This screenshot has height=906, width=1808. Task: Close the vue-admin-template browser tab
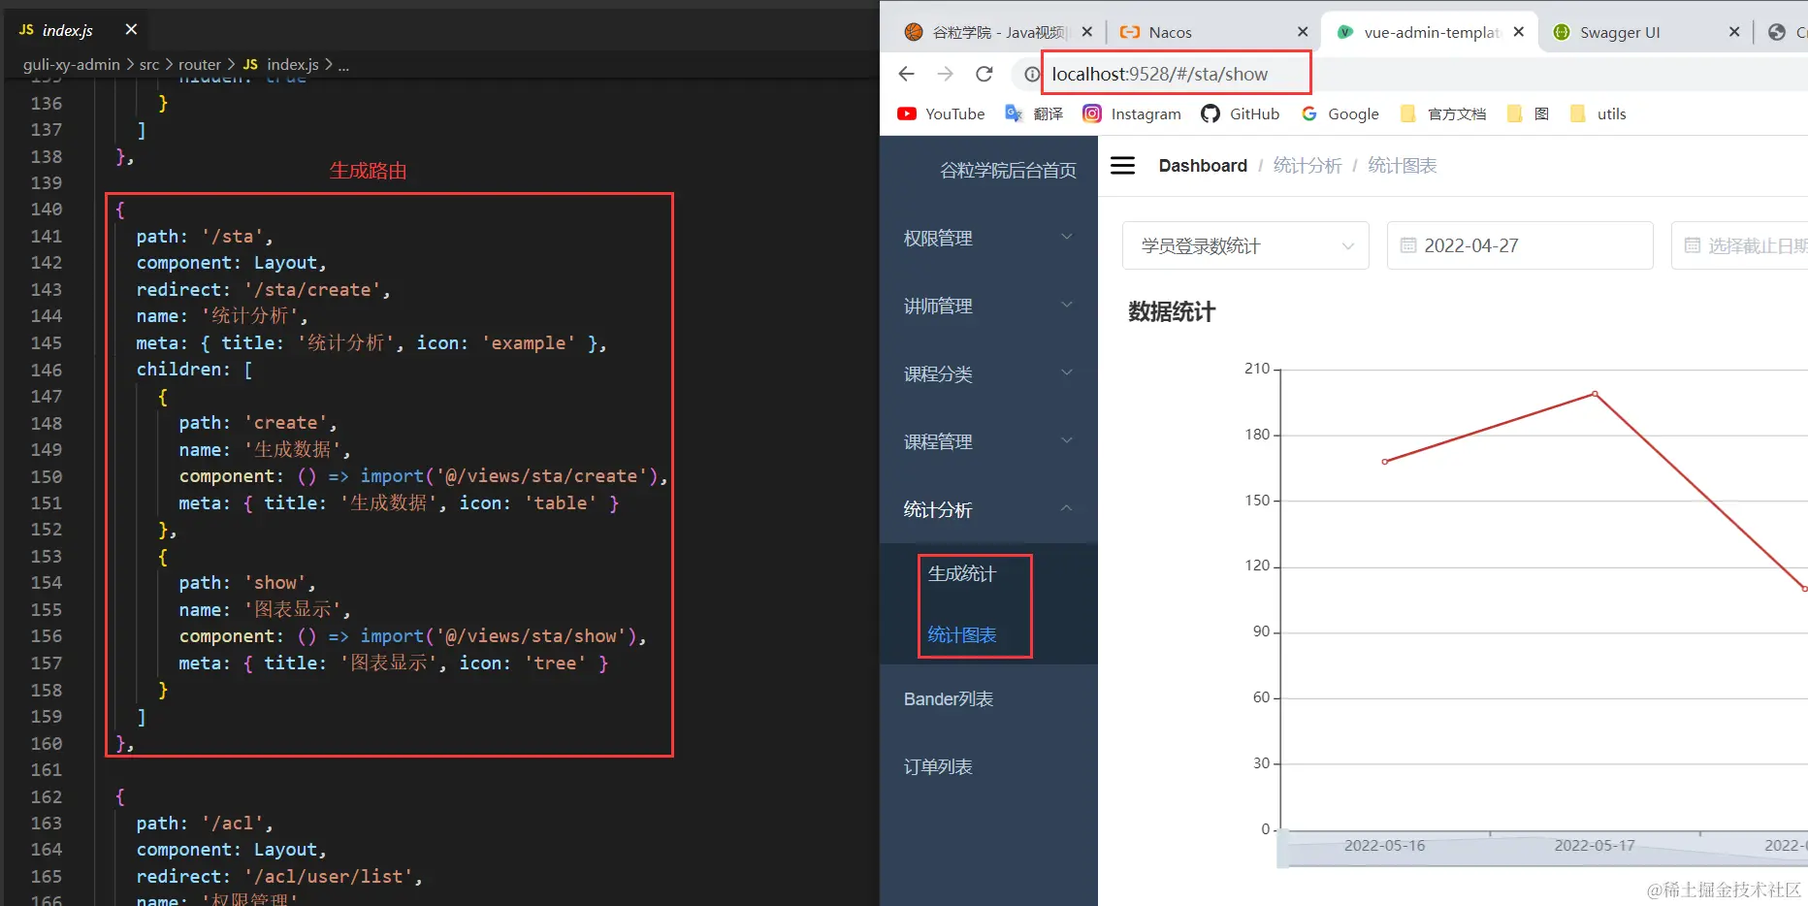click(x=1519, y=32)
